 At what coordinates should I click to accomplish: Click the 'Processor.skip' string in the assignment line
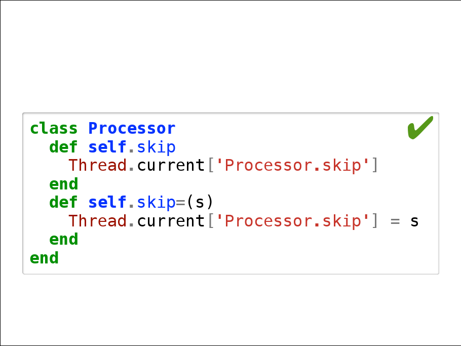tap(292, 221)
